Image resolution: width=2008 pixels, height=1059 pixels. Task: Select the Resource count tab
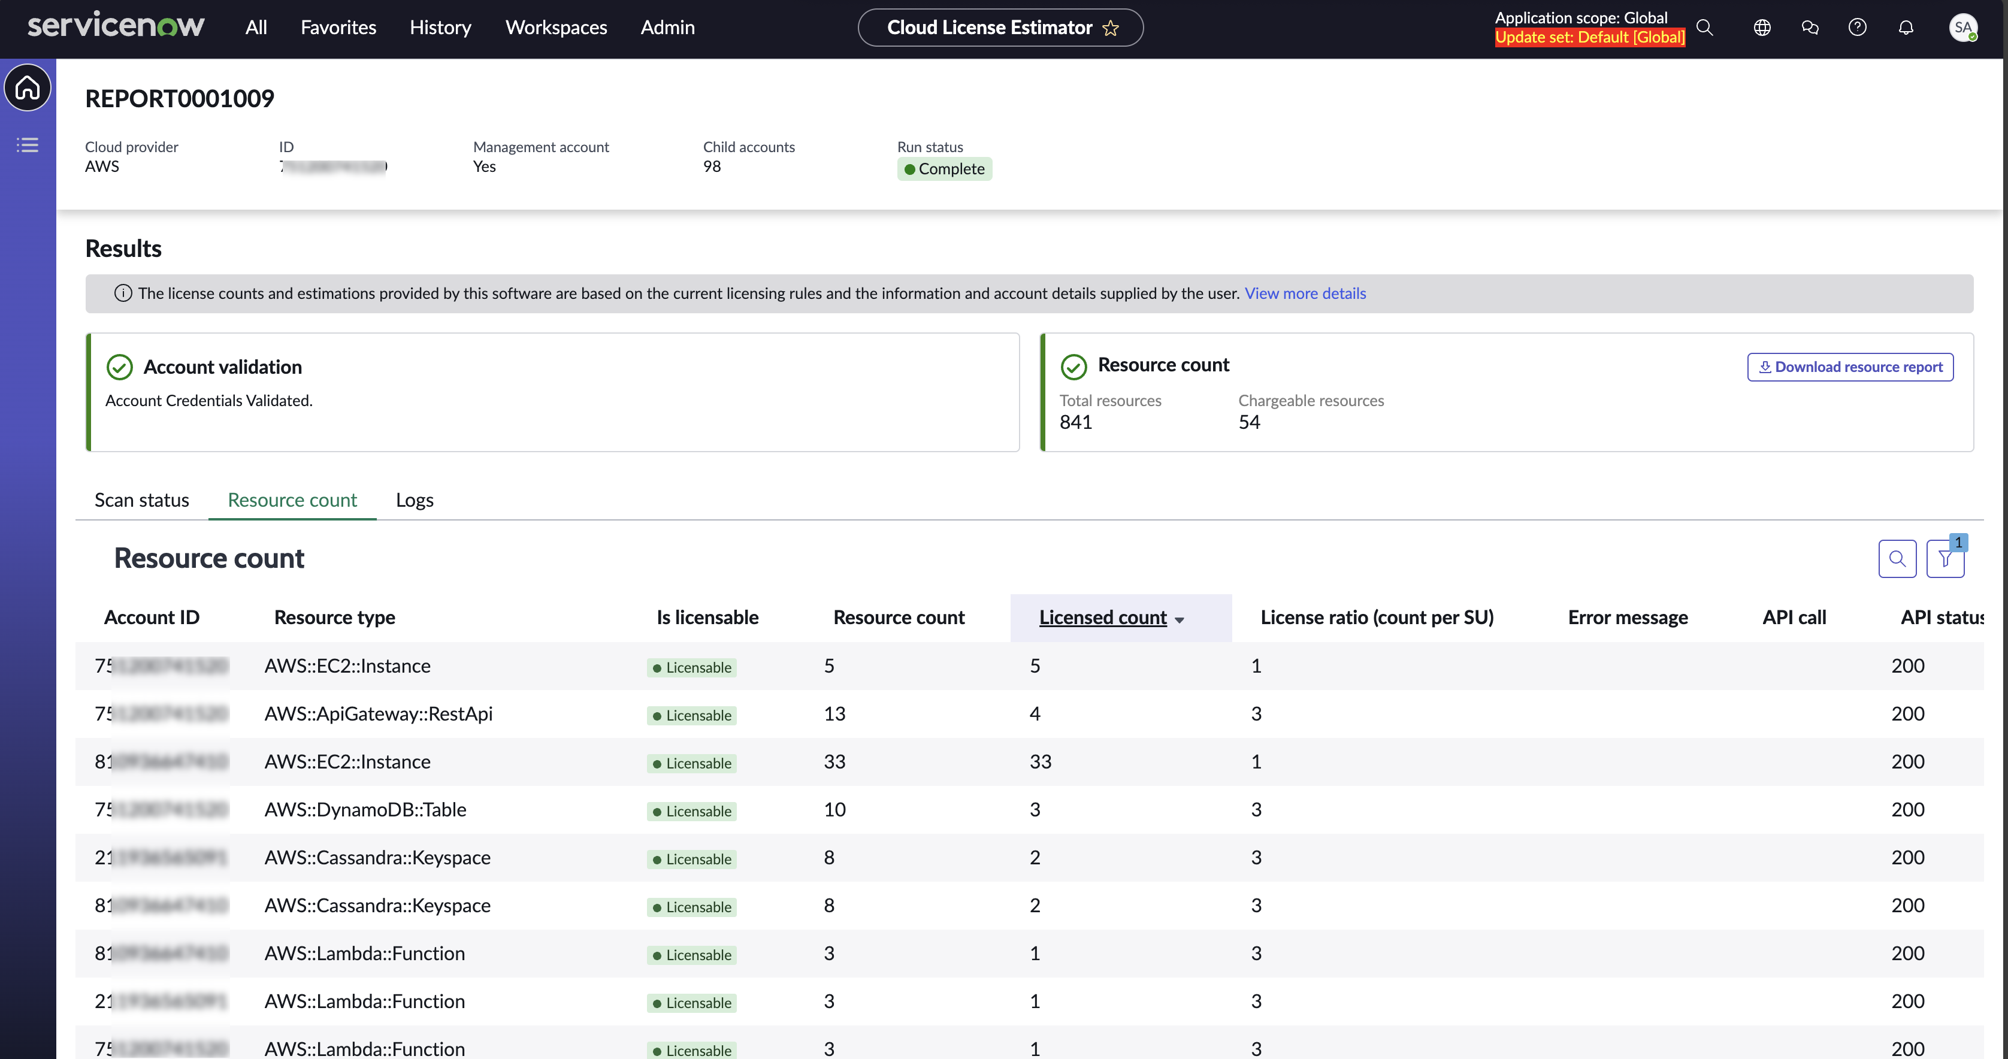pos(292,500)
